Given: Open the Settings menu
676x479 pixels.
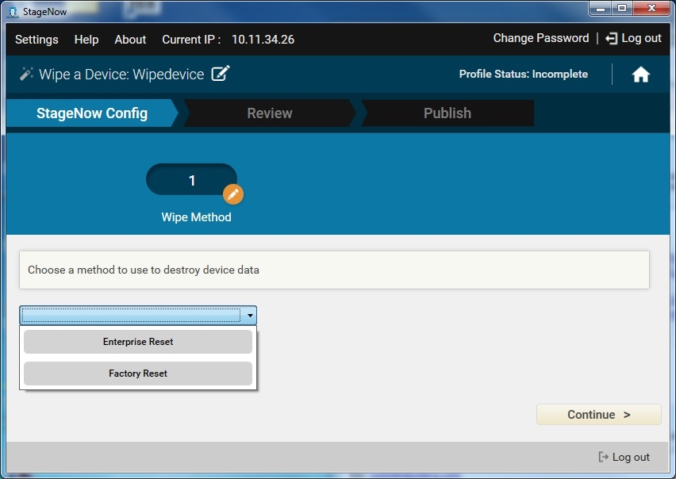Looking at the screenshot, I should (x=36, y=40).
